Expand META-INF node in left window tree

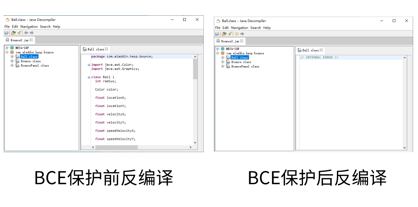(7, 48)
